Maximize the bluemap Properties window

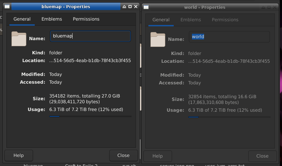130,7
